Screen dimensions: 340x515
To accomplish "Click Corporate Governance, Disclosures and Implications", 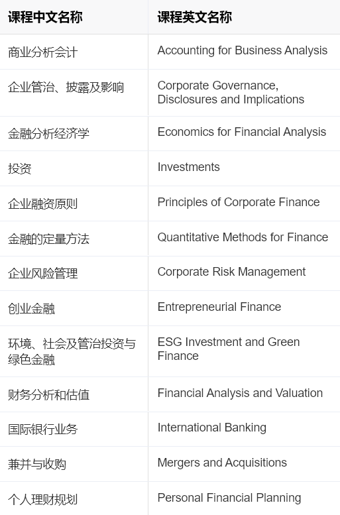I will pos(231,92).
